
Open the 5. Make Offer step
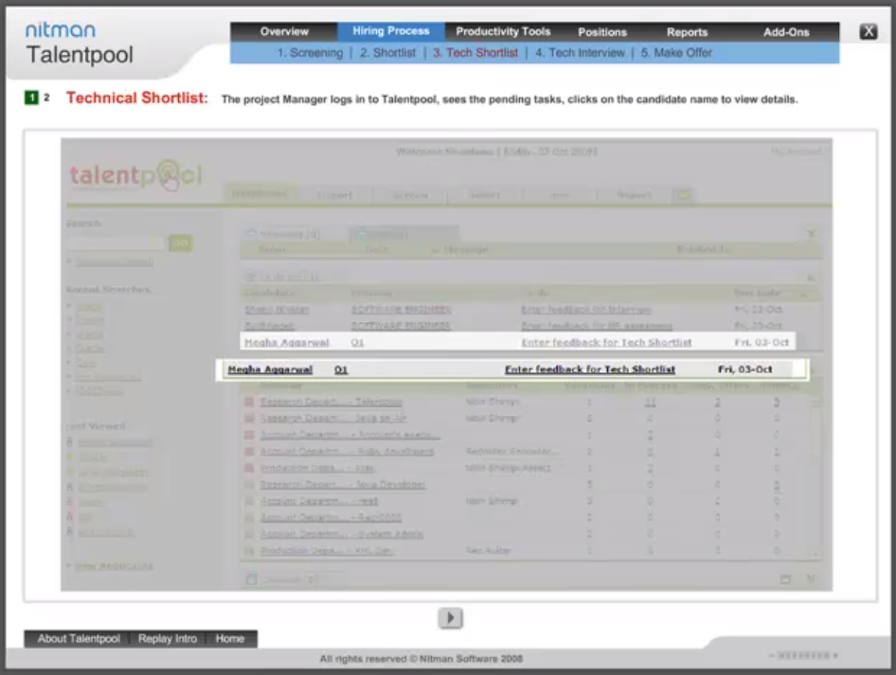click(676, 53)
